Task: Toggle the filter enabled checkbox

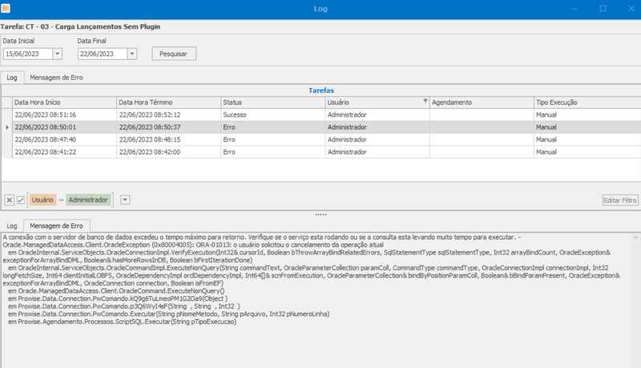Action: (x=21, y=200)
